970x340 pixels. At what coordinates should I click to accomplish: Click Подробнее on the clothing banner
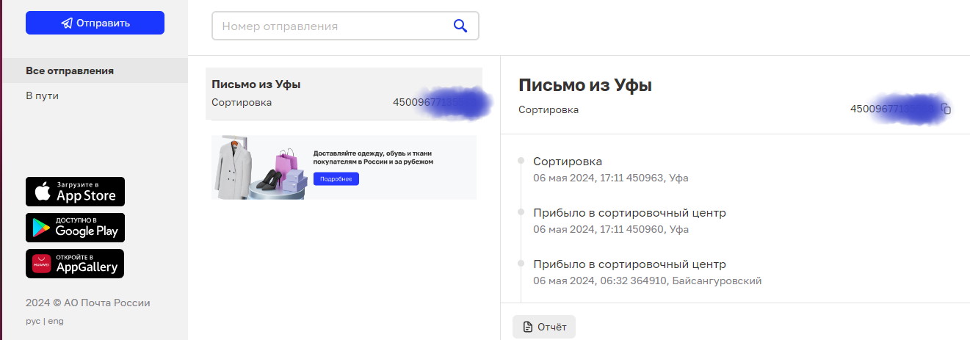[x=336, y=179]
